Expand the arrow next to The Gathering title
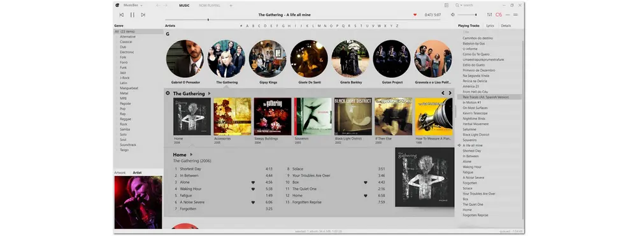Viewport: 637px width, 236px height. (x=209, y=93)
